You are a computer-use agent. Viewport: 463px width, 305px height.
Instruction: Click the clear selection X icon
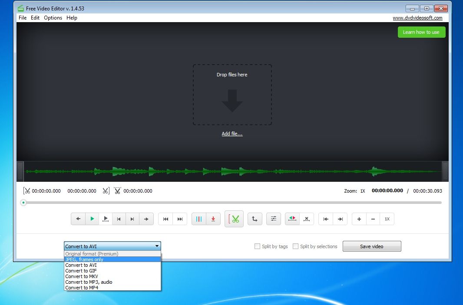click(307, 219)
